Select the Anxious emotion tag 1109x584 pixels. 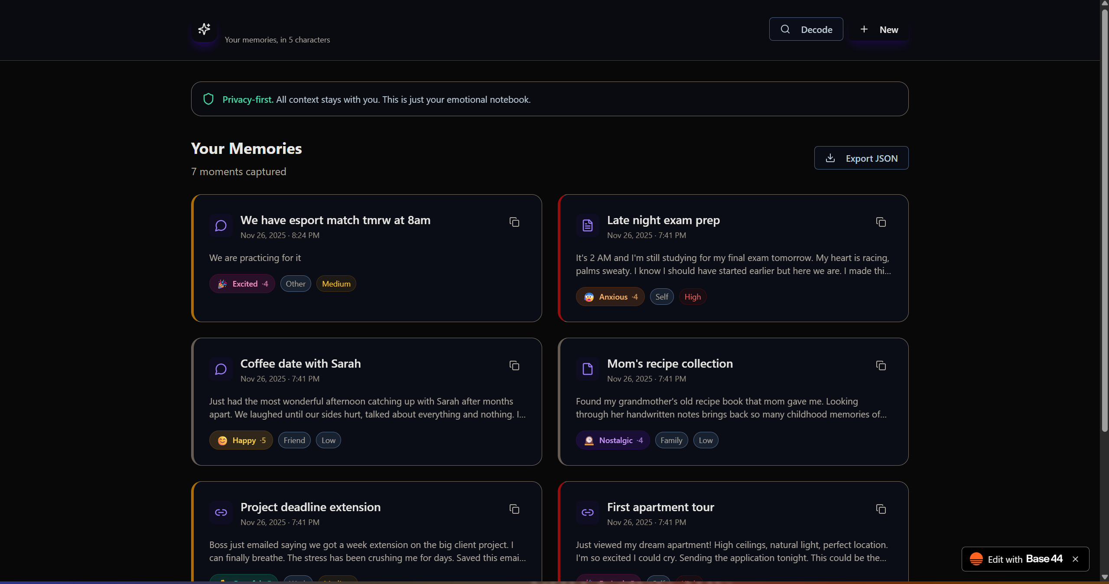tap(610, 297)
